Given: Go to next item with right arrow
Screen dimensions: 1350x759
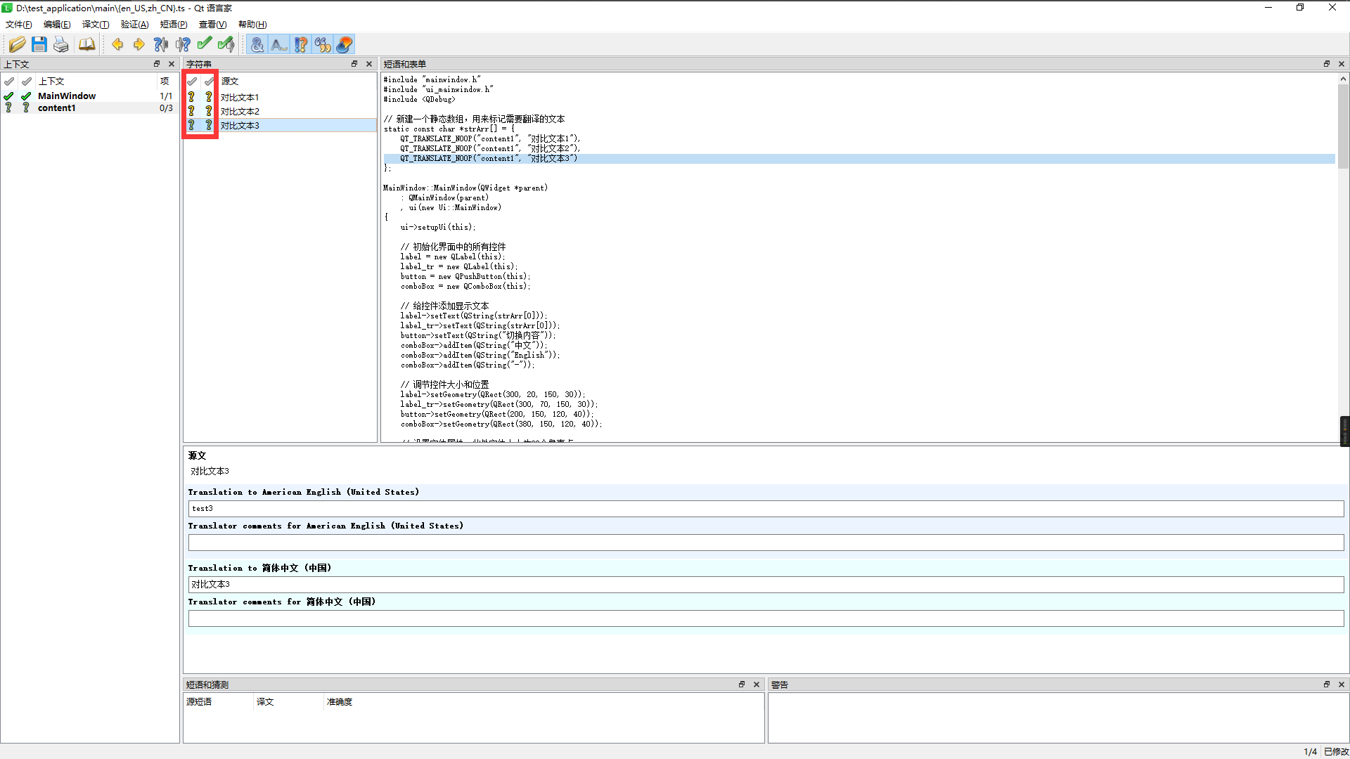Looking at the screenshot, I should pyautogui.click(x=139, y=45).
